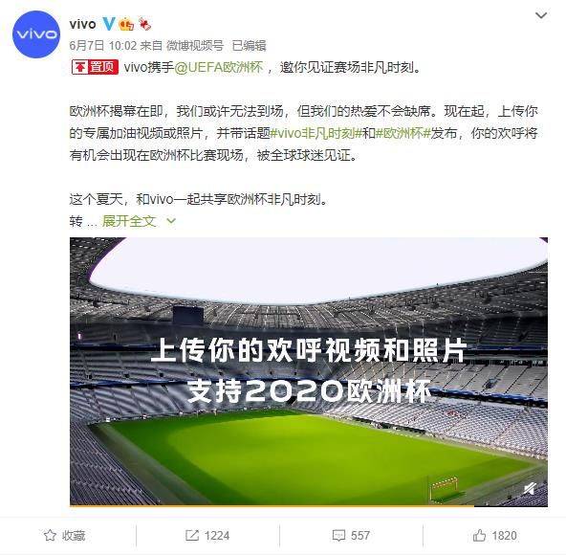Click the red badge icon after username
The image size is (566, 555).
click(144, 24)
